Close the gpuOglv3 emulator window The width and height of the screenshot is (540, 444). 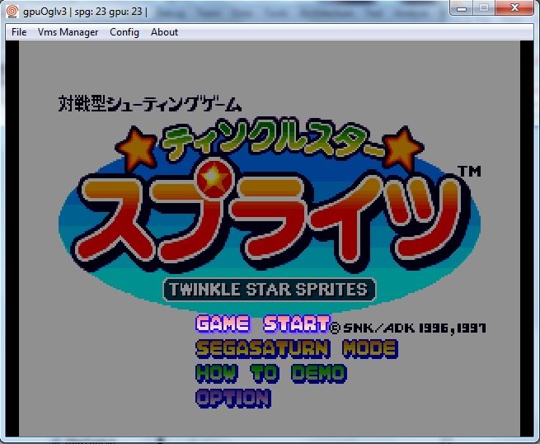[x=515, y=8]
